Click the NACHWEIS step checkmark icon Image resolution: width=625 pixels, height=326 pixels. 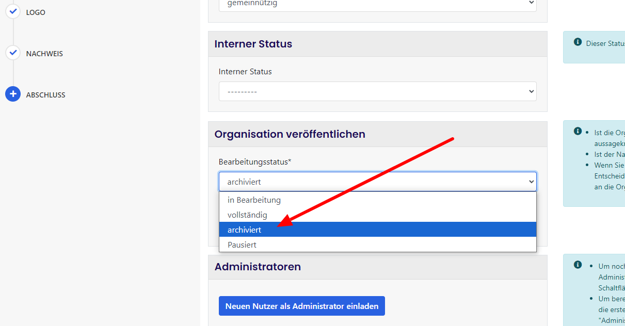pos(13,53)
